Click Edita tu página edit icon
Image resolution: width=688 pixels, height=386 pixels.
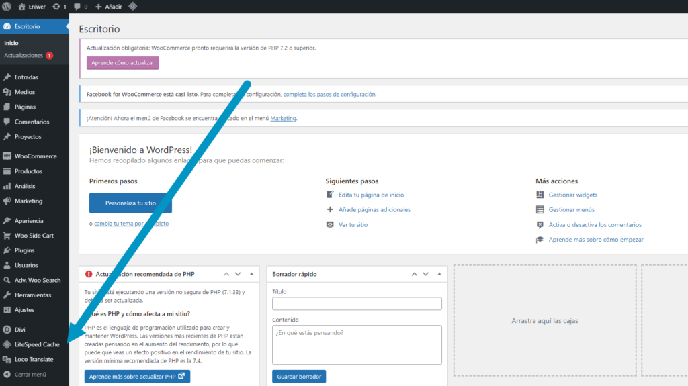[x=330, y=194]
